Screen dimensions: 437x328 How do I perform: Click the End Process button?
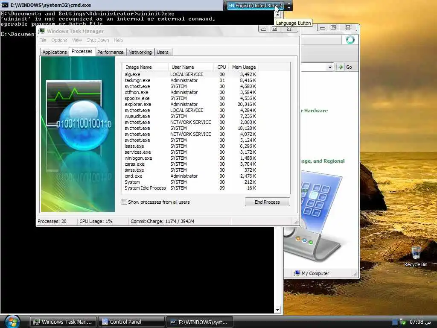click(x=267, y=202)
